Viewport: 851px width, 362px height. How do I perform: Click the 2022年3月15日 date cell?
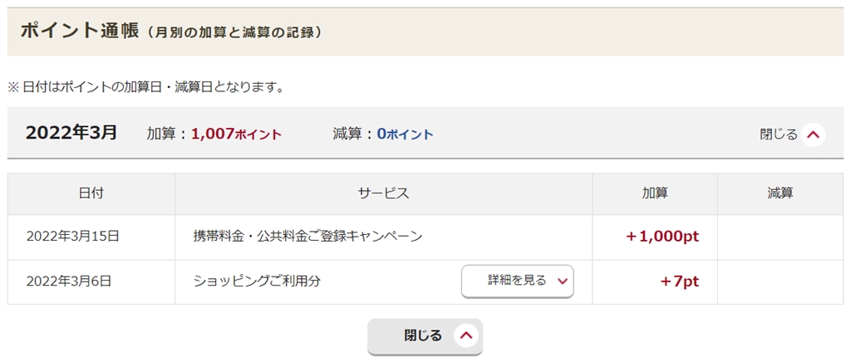(73, 237)
